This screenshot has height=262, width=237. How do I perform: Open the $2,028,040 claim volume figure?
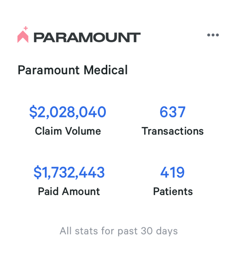pyautogui.click(x=68, y=112)
